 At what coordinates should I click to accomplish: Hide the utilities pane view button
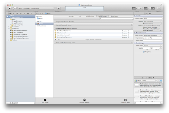(153, 8)
